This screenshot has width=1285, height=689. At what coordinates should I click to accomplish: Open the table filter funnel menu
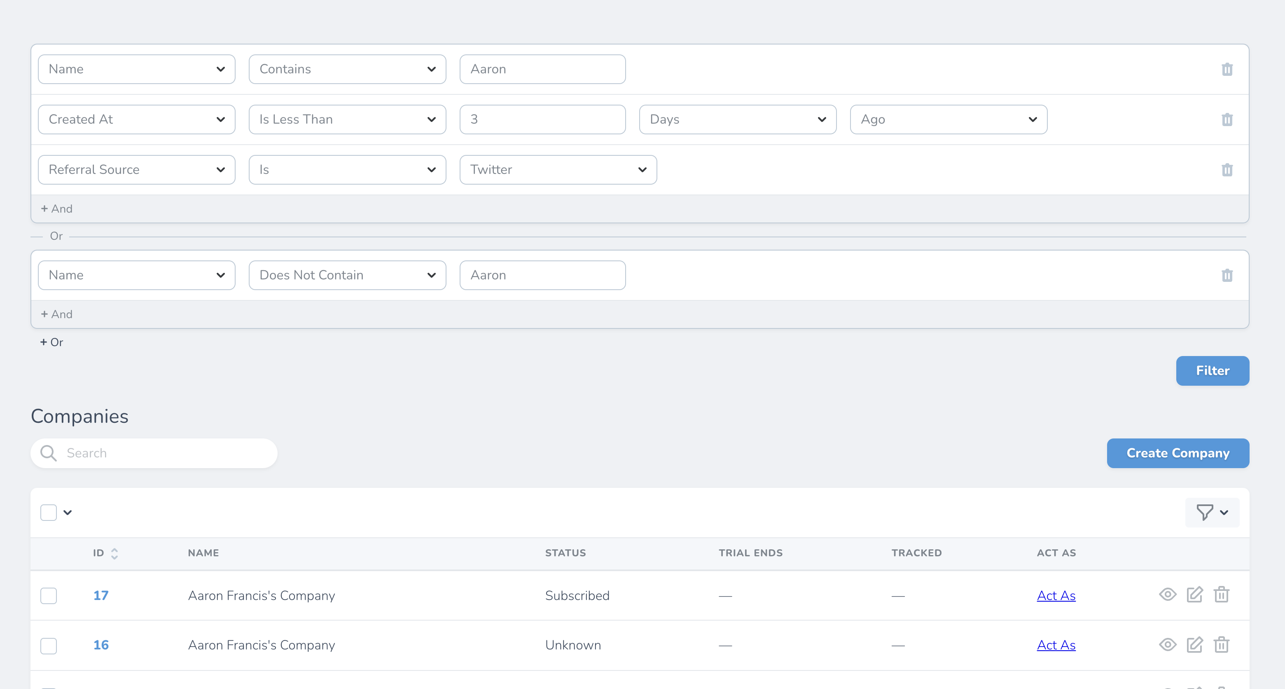click(x=1212, y=512)
